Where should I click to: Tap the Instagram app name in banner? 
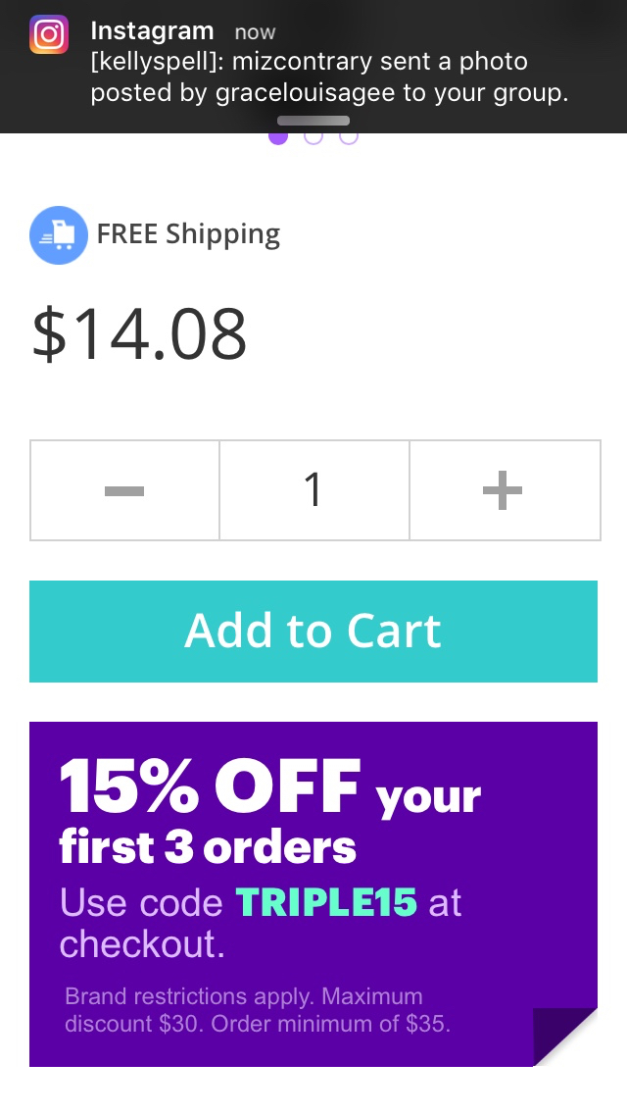(152, 31)
